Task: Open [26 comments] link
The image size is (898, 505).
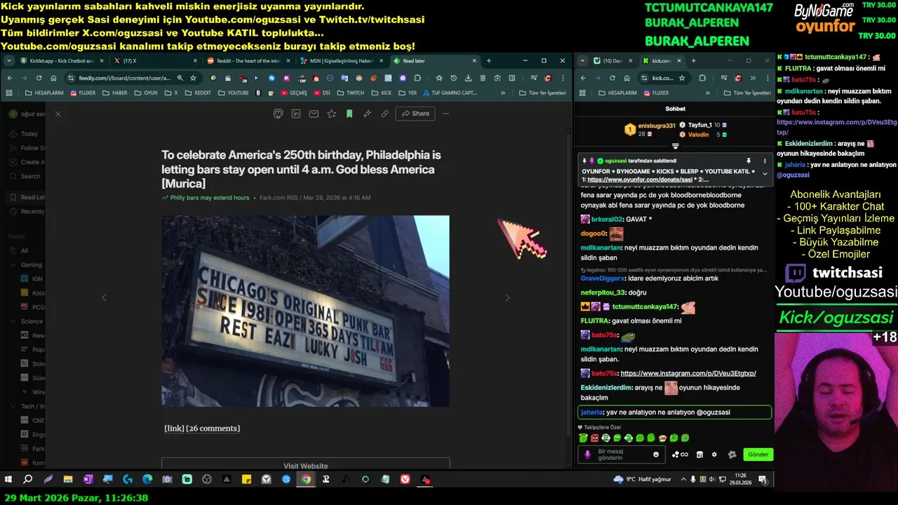Action: [x=213, y=429]
